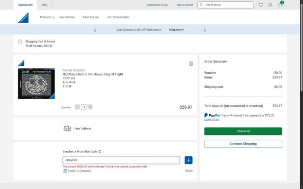Increase quantity with the plus button
The width and height of the screenshot is (303, 189).
[x=90, y=107]
